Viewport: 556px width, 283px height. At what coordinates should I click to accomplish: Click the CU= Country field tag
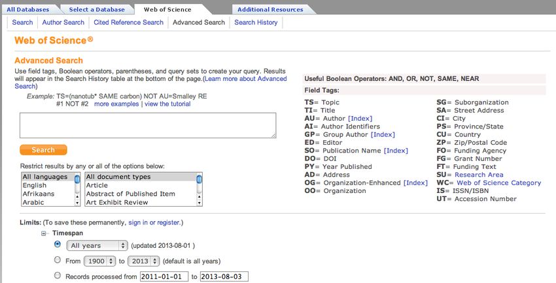point(459,134)
